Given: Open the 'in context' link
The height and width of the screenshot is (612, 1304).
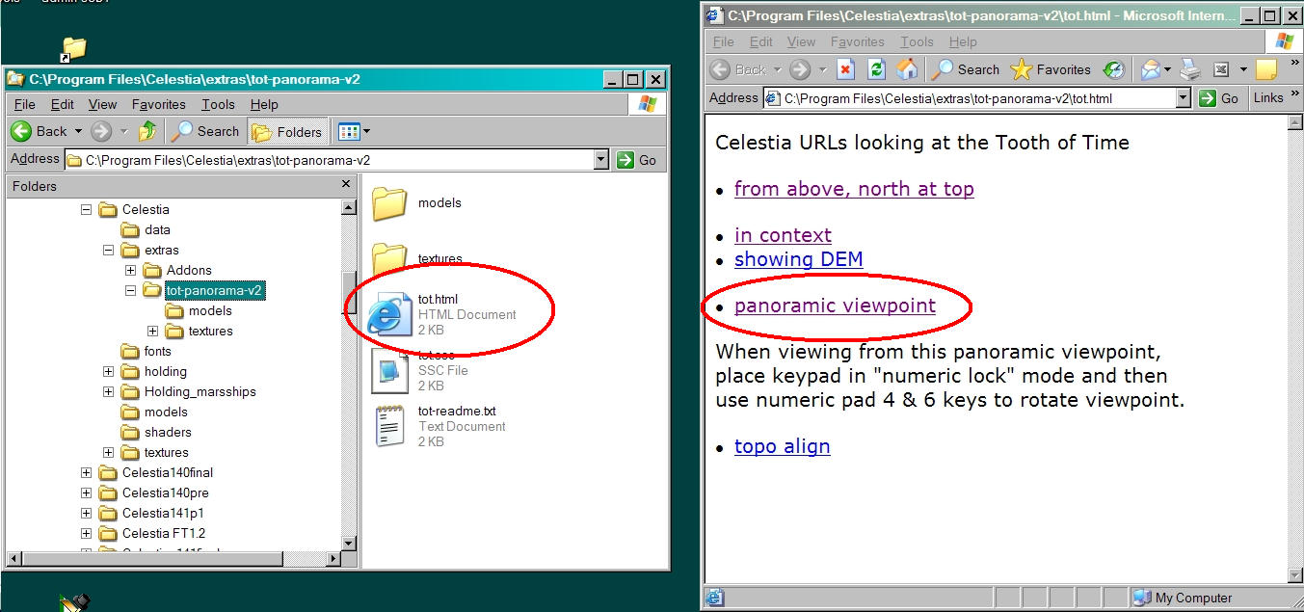Looking at the screenshot, I should coord(783,235).
